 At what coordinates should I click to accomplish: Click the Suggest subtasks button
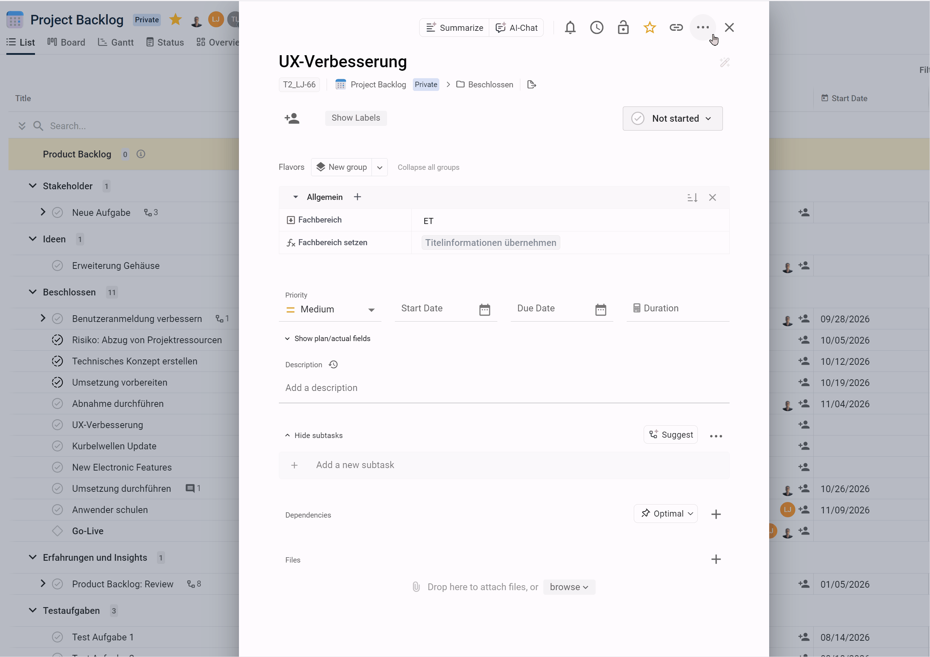(670, 434)
